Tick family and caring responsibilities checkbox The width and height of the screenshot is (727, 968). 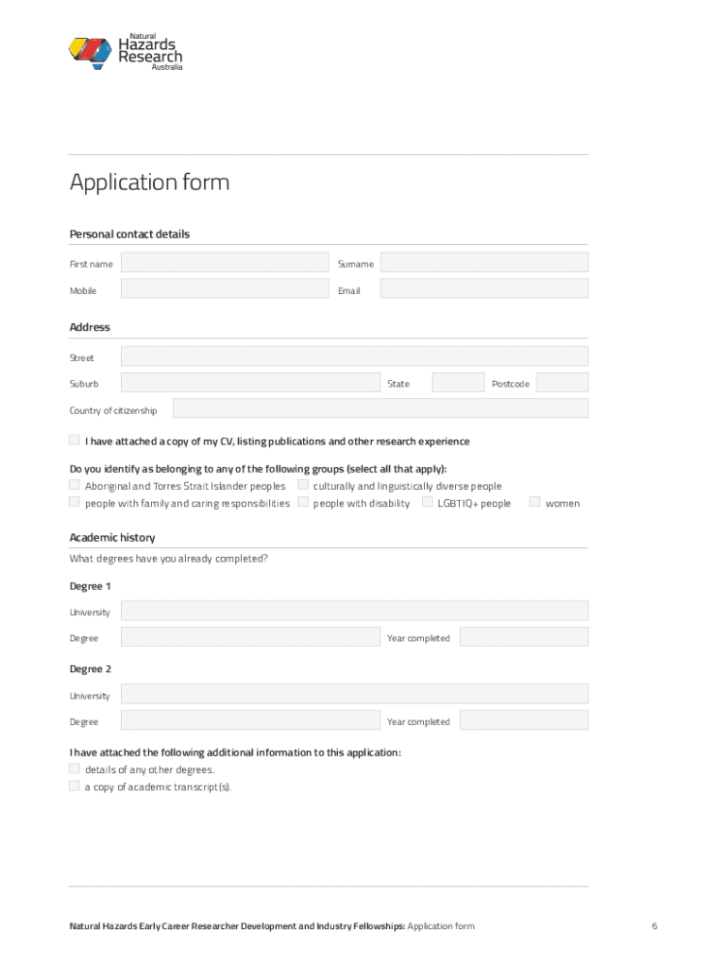[x=75, y=502]
